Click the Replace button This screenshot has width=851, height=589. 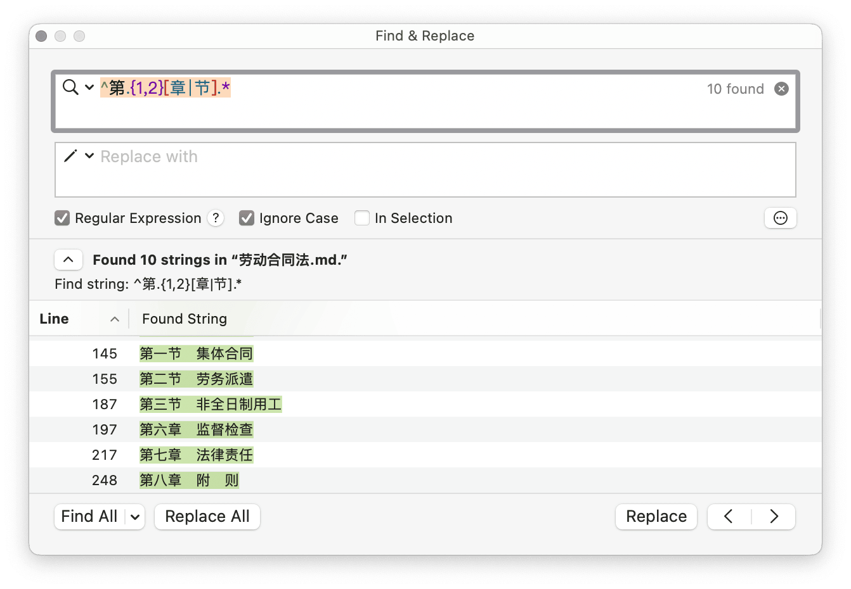click(656, 517)
